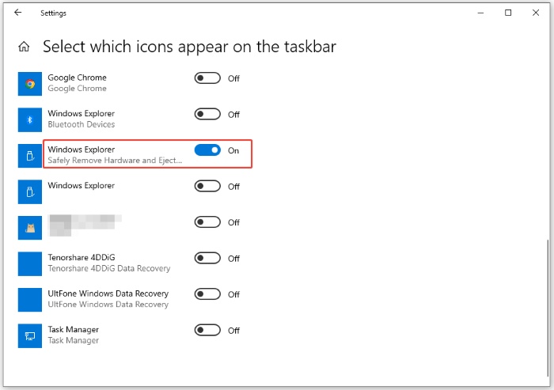The width and height of the screenshot is (554, 390).
Task: Click the 'Google Chrome' row label
Action: [77, 78]
